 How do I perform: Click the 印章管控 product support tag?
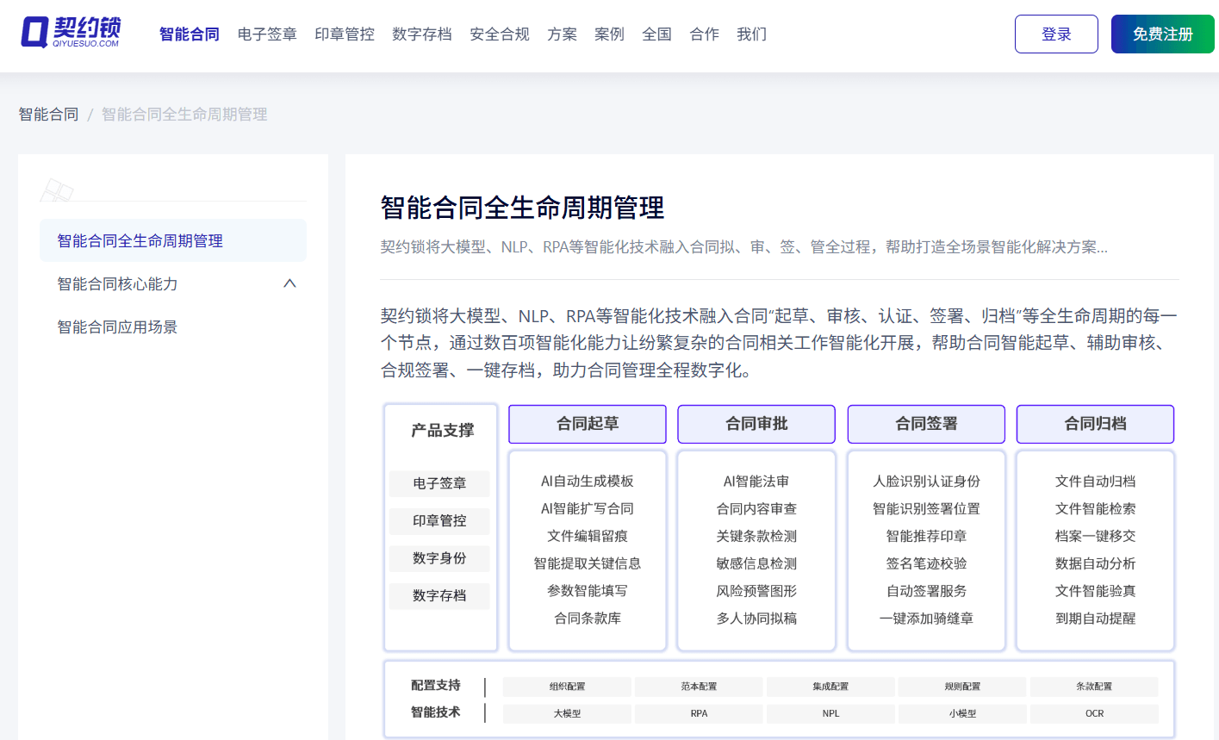[439, 520]
